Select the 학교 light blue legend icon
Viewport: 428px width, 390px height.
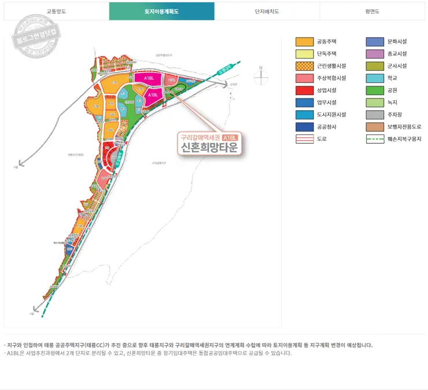point(375,78)
